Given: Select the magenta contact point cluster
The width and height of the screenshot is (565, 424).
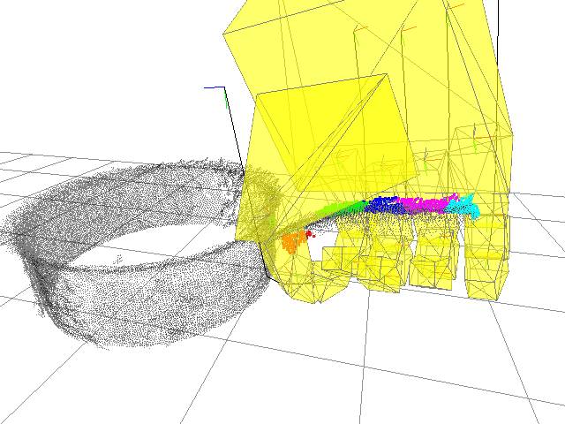Looking at the screenshot, I should point(427,204).
